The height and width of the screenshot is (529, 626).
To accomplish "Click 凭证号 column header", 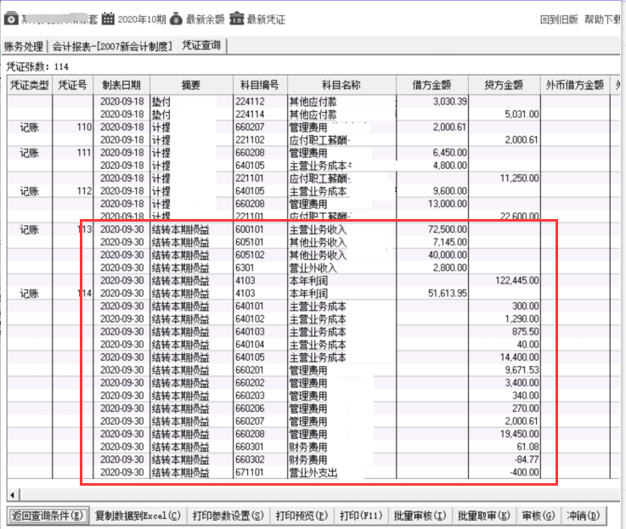I will pyautogui.click(x=73, y=85).
